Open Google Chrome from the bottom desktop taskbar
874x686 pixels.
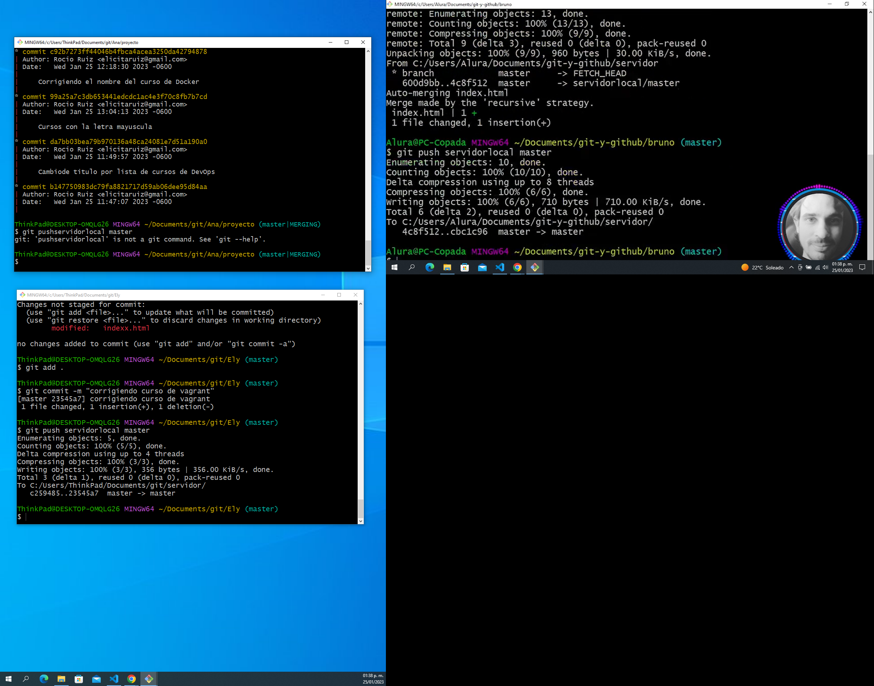coord(132,679)
